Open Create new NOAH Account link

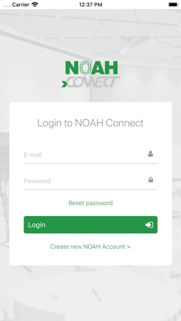[90, 246]
